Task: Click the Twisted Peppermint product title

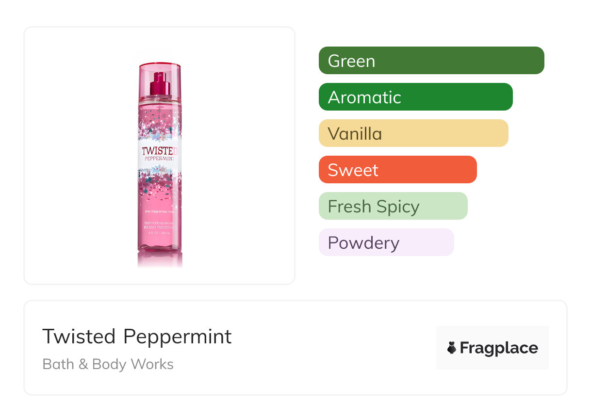Action: 137,337
